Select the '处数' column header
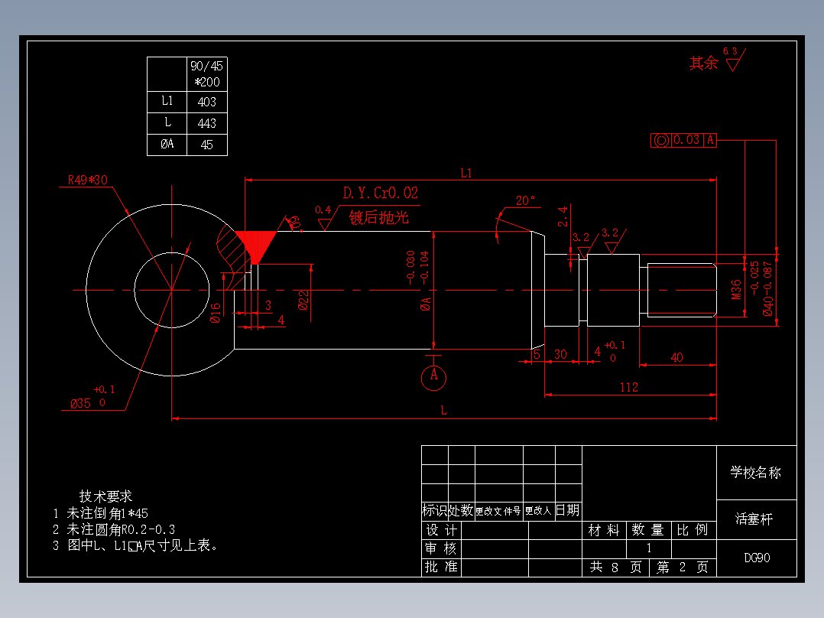This screenshot has height=618, width=824. click(461, 510)
